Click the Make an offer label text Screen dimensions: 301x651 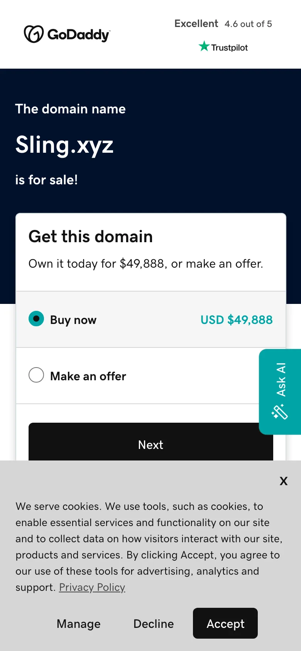point(88,376)
